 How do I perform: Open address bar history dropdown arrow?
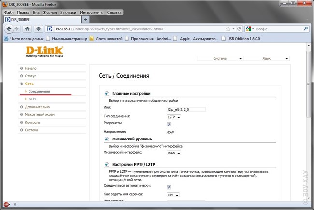tap(233, 29)
